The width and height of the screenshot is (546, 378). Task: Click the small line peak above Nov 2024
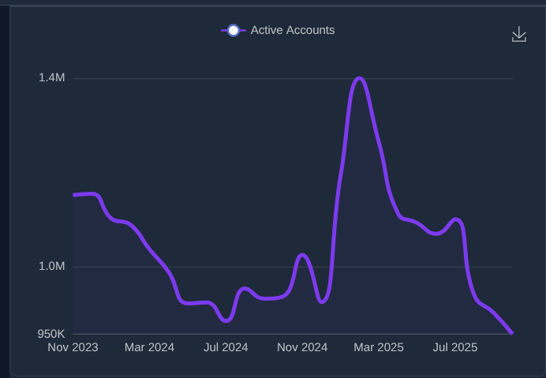click(x=302, y=255)
